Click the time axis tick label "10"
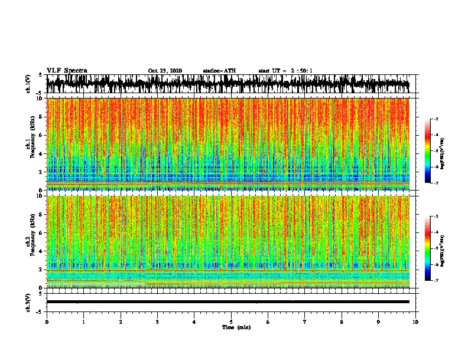This screenshot has width=468, height=361. tap(415, 322)
